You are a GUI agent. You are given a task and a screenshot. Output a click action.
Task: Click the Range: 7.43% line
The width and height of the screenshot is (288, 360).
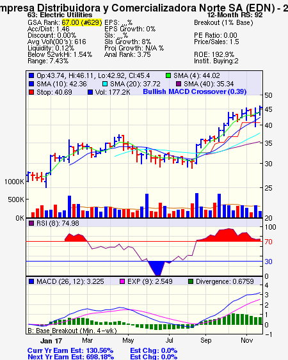click(48, 61)
